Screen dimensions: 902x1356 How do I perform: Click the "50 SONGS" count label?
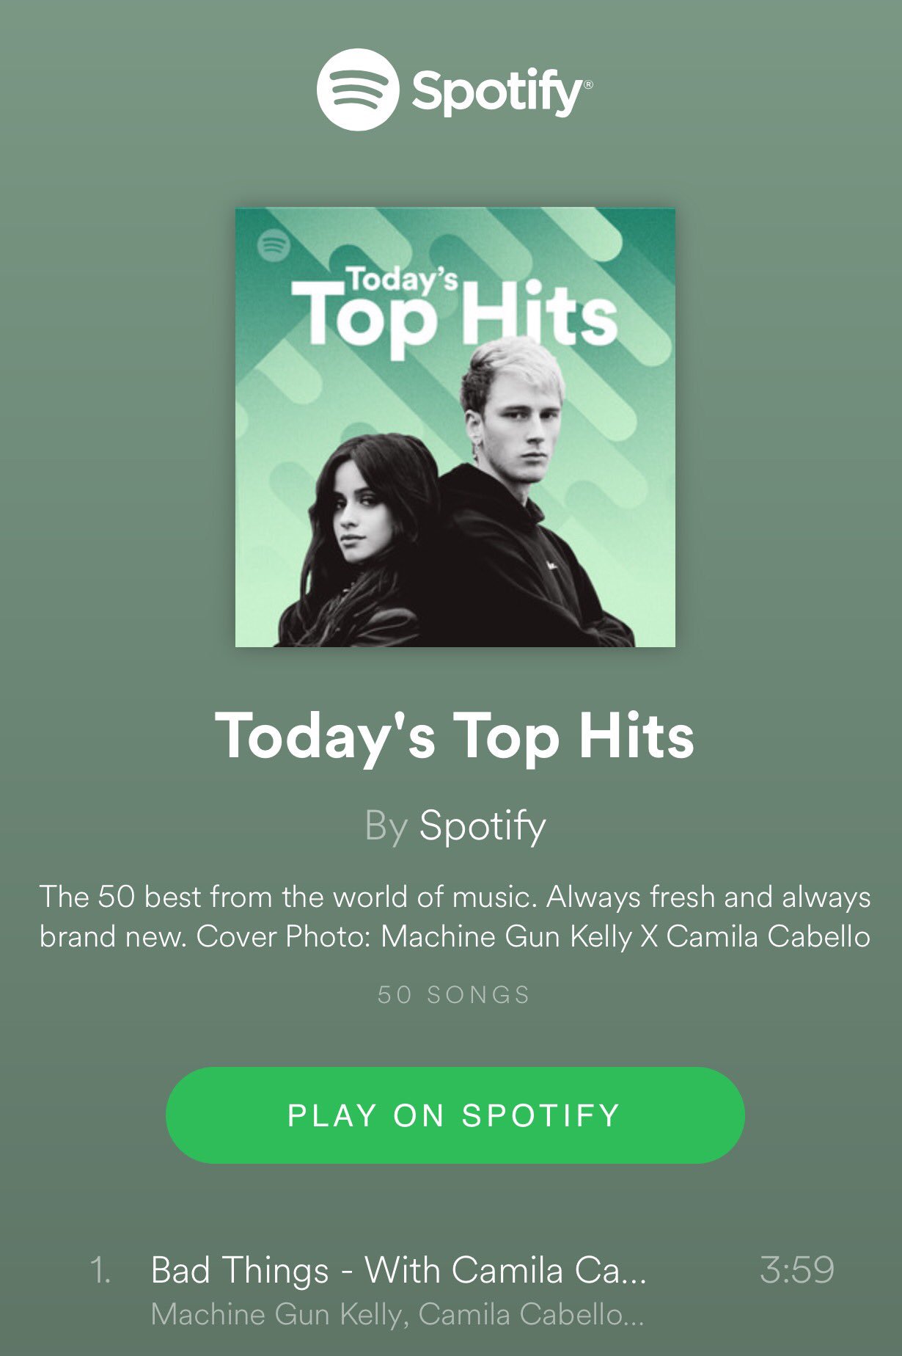pos(454,995)
